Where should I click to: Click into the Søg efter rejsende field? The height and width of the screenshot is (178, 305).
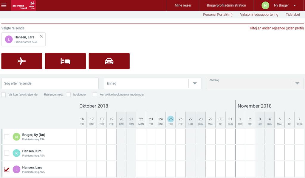(50, 83)
